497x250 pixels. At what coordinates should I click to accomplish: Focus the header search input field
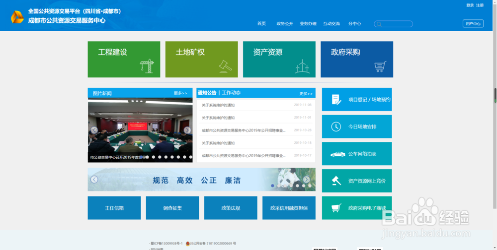point(393,24)
